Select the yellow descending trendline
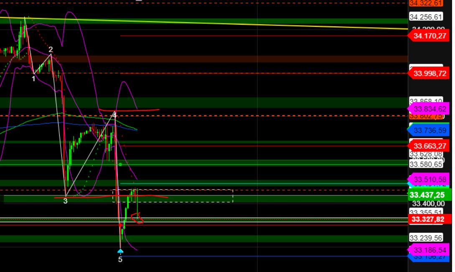This screenshot has width=455, height=272. point(204,23)
